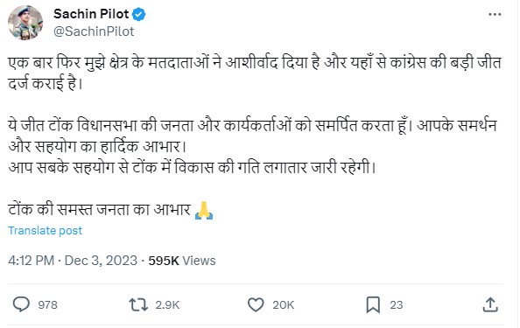Bookmark the post with bookmark icon

tap(373, 304)
